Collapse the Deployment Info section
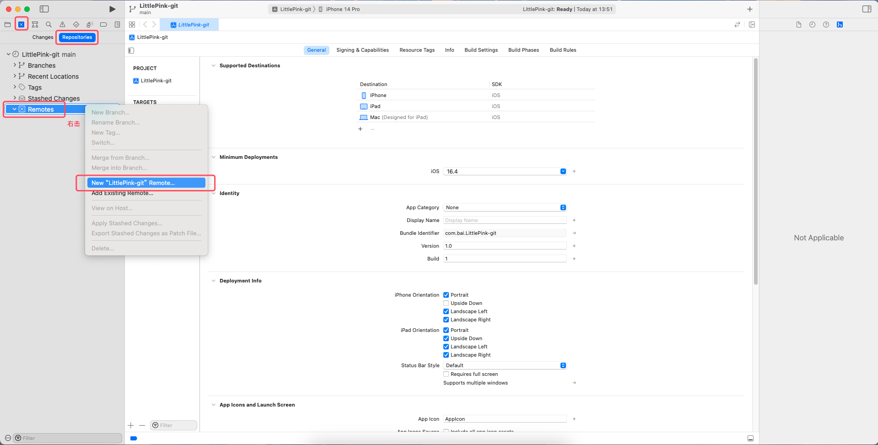Image resolution: width=878 pixels, height=445 pixels. click(x=213, y=281)
